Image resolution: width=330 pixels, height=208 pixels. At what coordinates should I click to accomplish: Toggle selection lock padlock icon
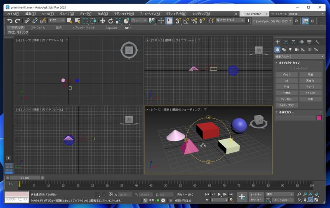(x=104, y=194)
